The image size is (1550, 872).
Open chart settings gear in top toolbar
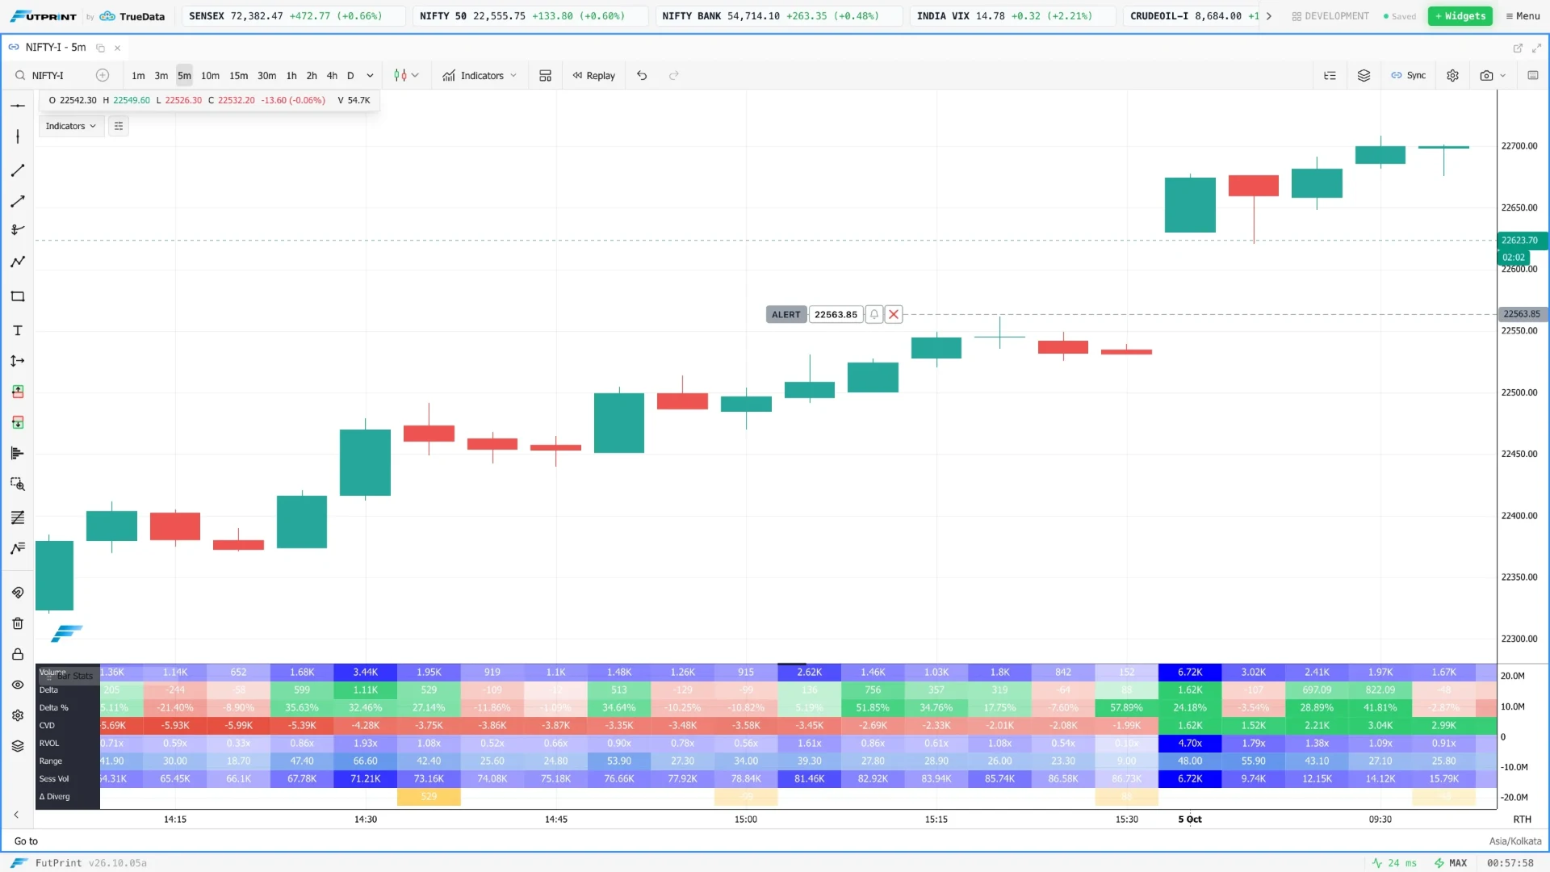click(x=1452, y=75)
